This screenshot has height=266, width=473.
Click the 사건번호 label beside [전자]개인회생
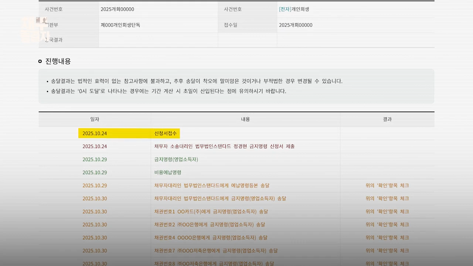pos(232,9)
